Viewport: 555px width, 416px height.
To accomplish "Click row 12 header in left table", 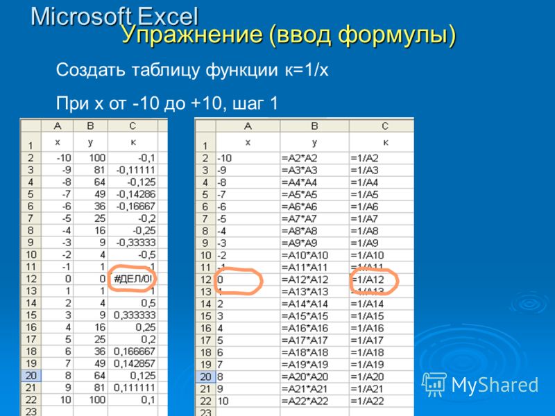I will coord(31,279).
